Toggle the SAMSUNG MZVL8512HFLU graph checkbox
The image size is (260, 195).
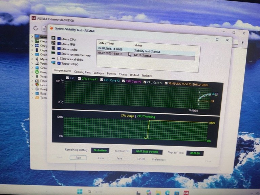tap(166, 83)
